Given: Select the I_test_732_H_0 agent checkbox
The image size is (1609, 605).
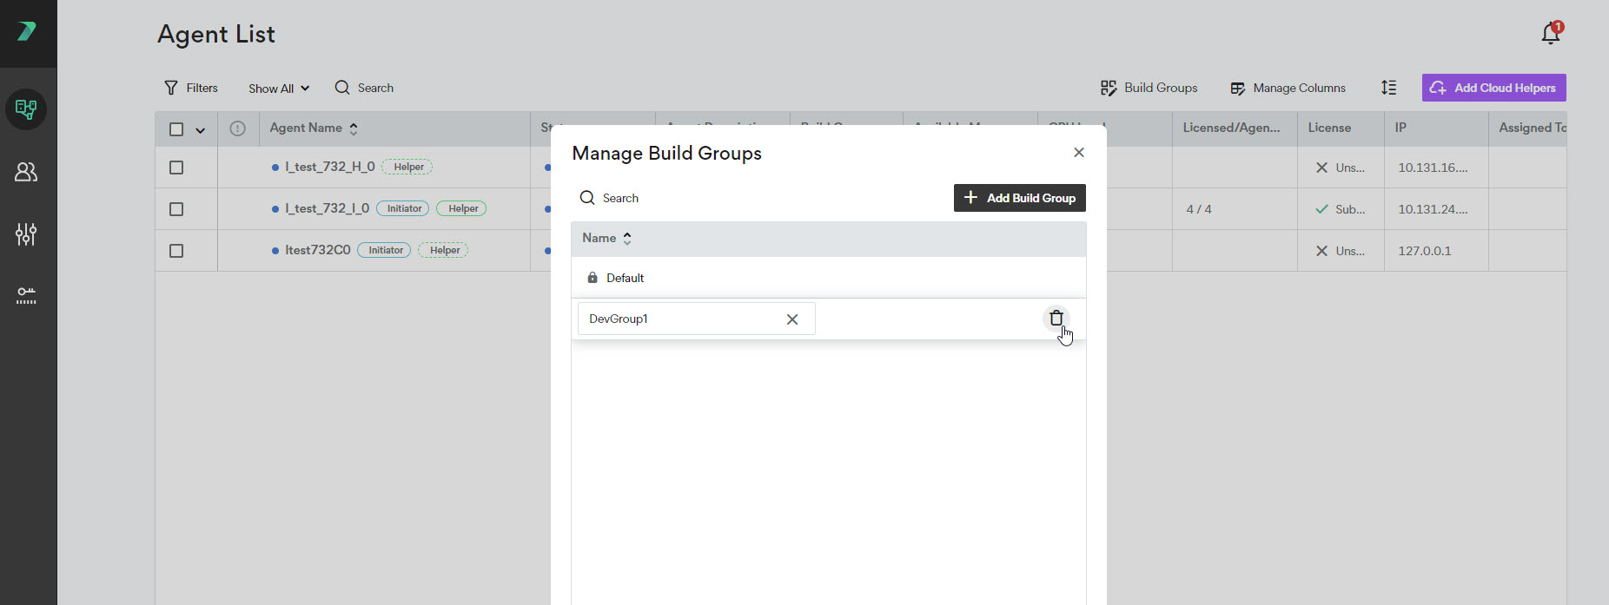Looking at the screenshot, I should pos(176,168).
